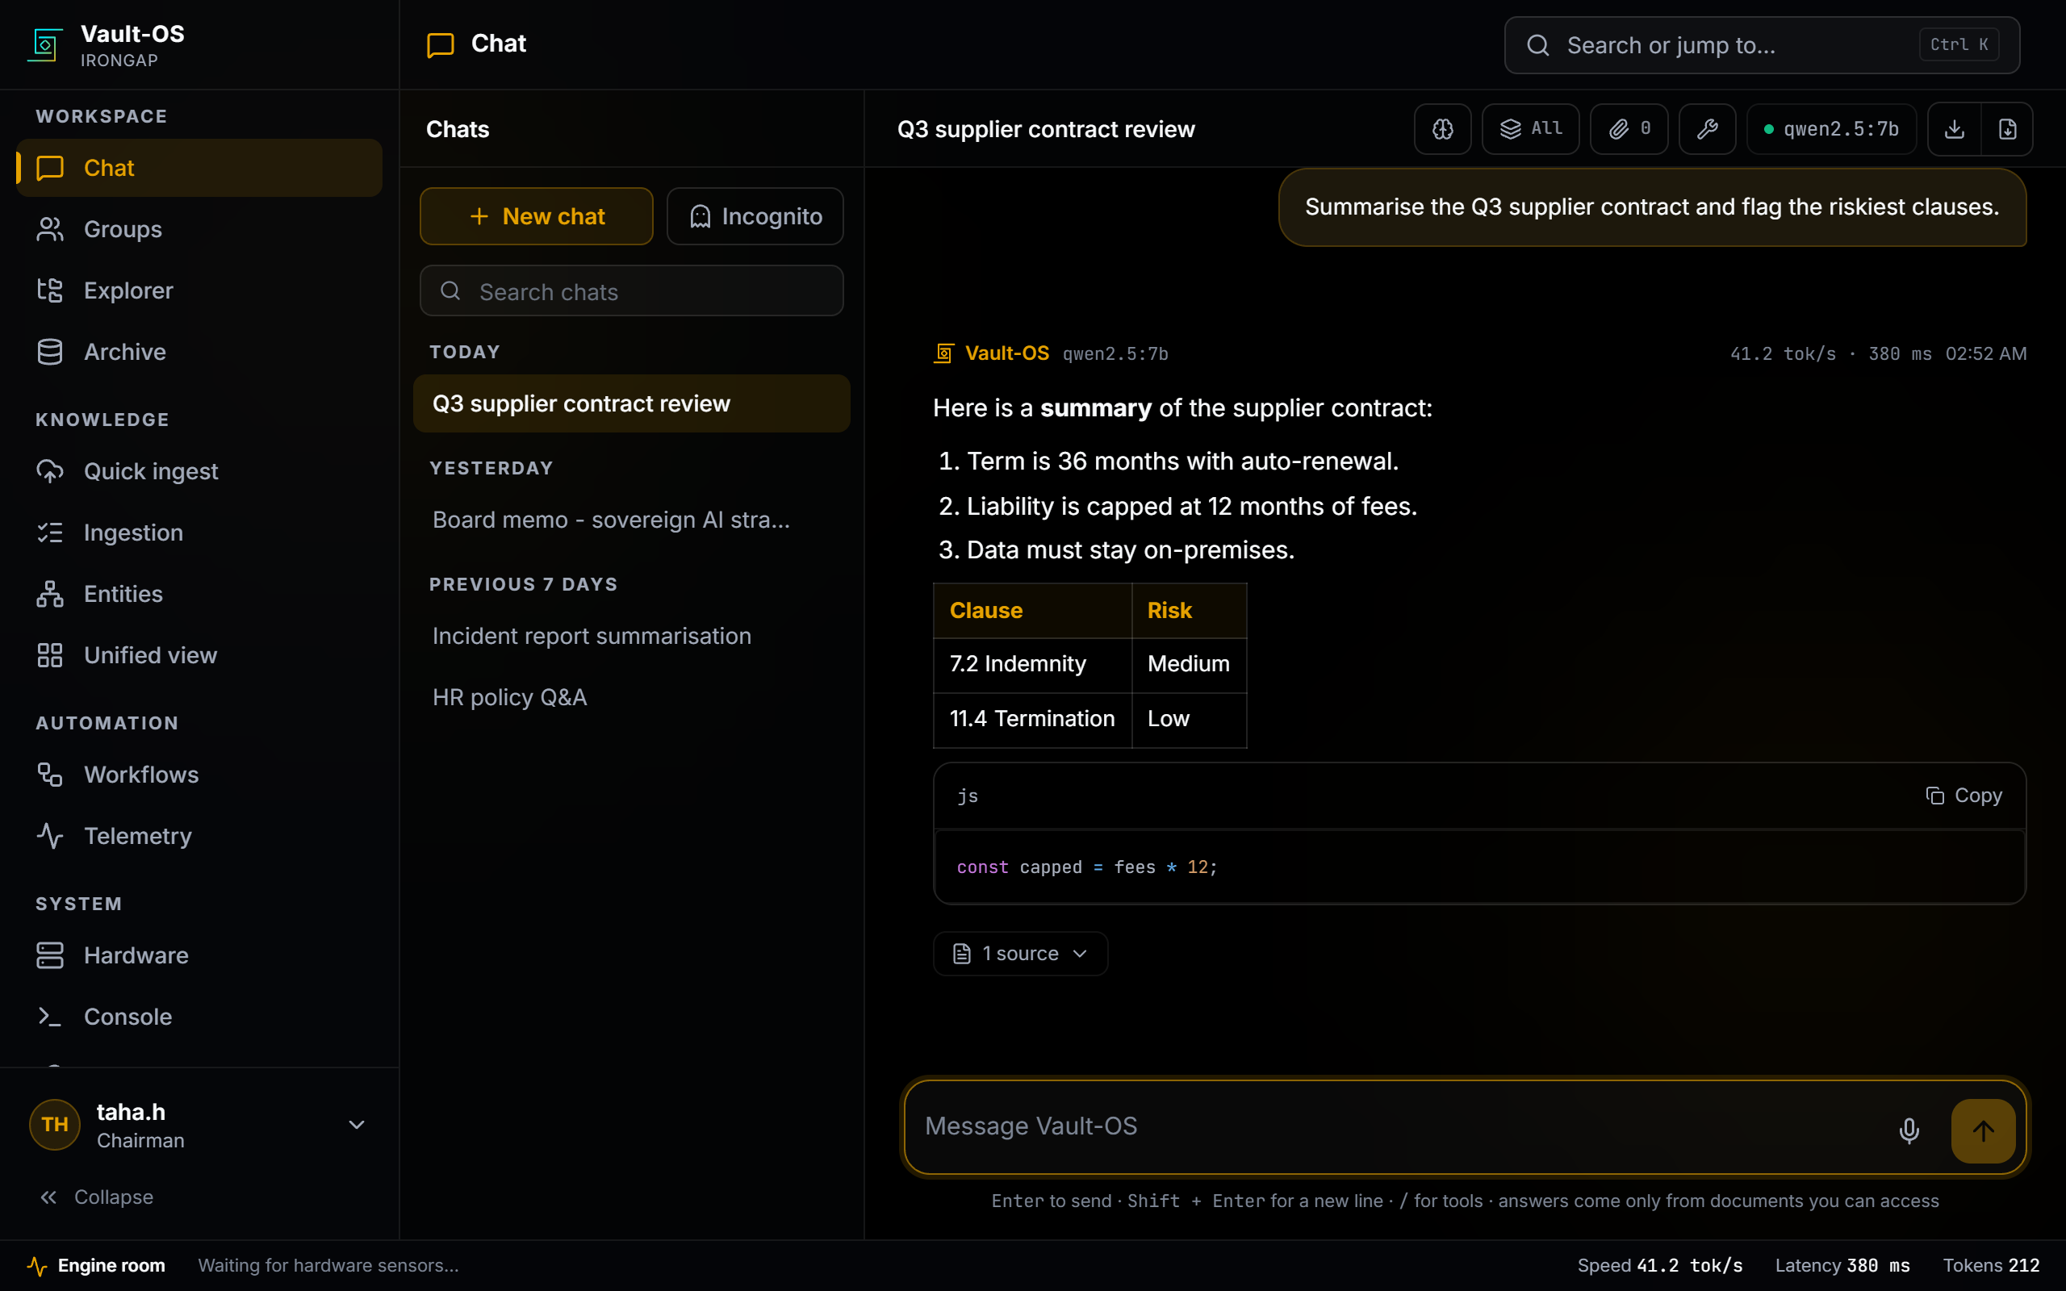The image size is (2066, 1291).
Task: Collapse the sidebar
Action: [97, 1197]
